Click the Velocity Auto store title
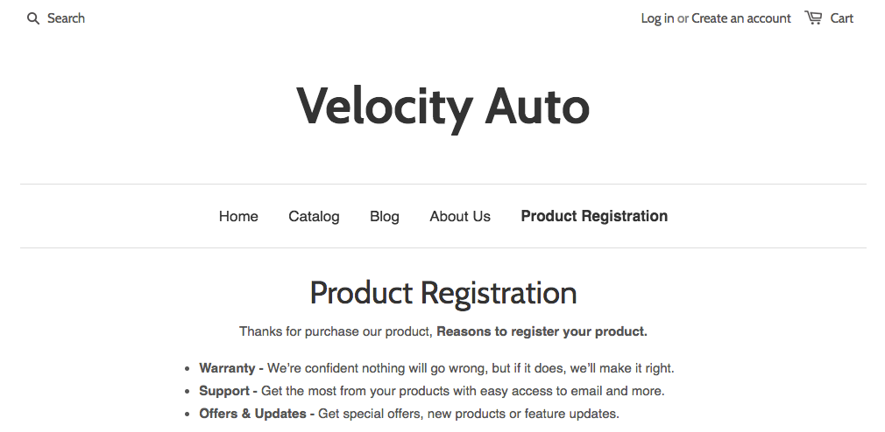 pos(442,106)
